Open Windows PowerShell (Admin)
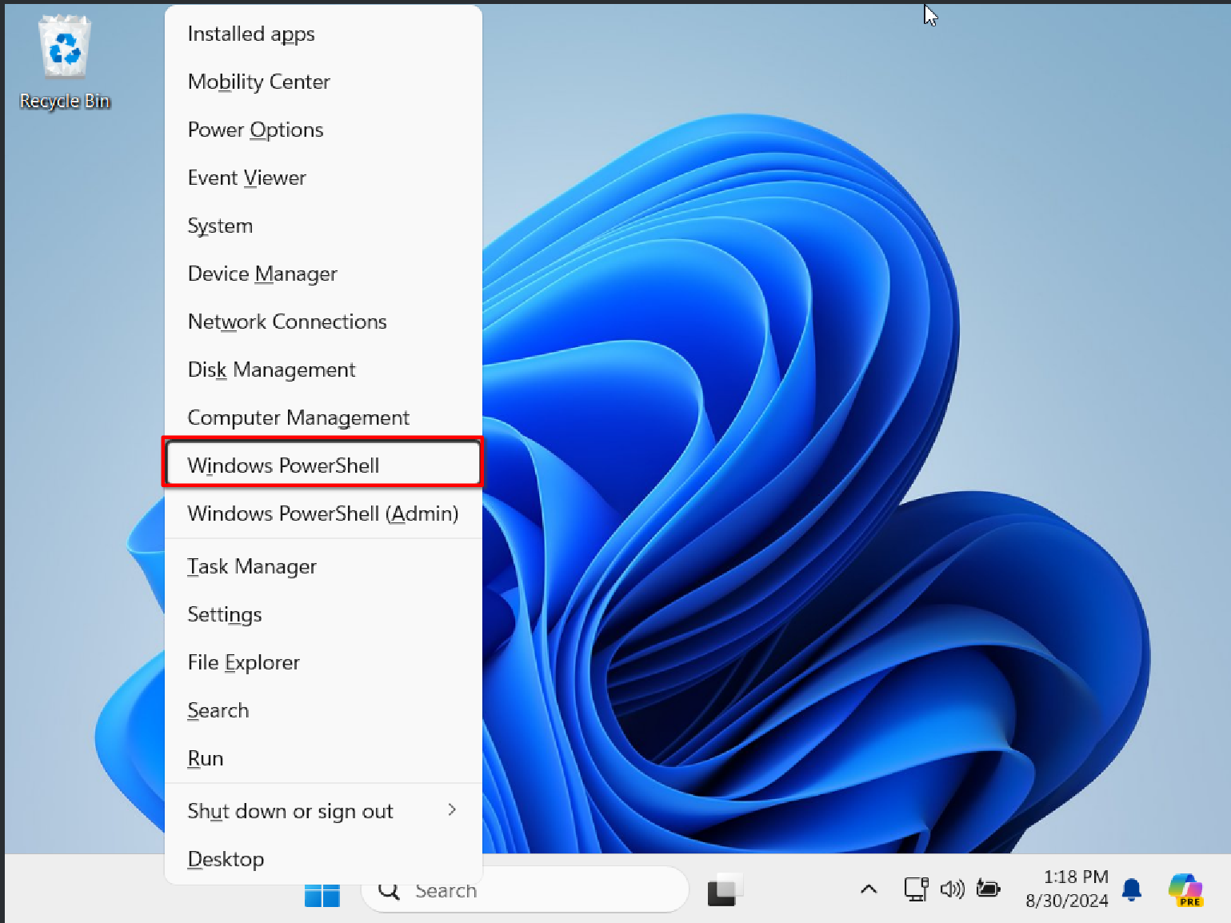This screenshot has width=1231, height=923. [x=322, y=513]
